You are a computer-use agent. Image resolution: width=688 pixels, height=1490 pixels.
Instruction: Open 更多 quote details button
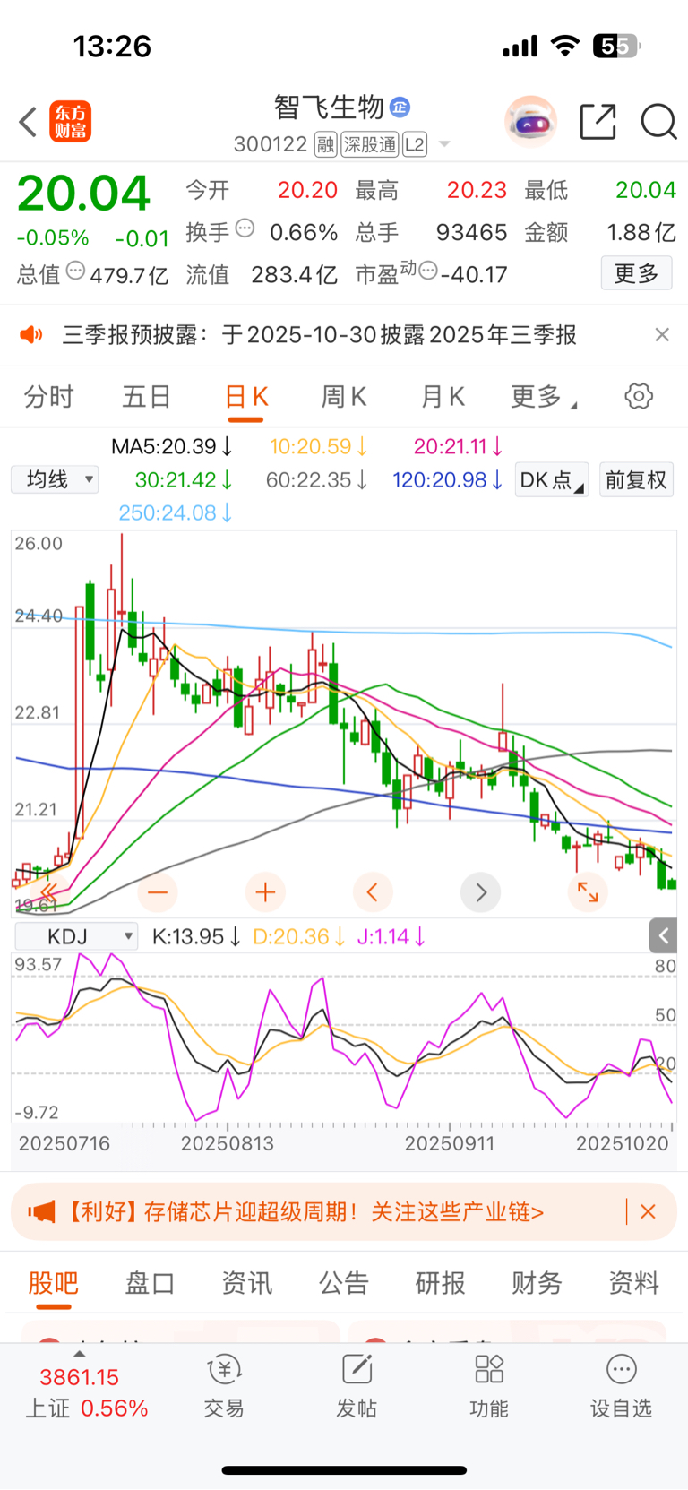tap(636, 272)
